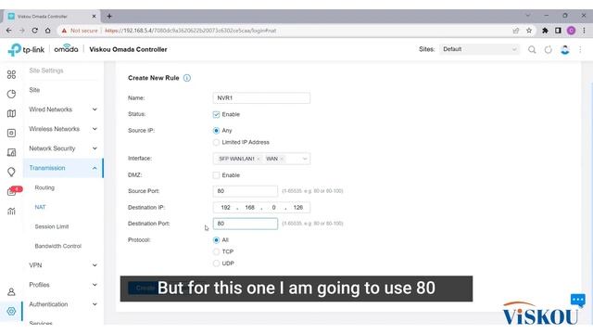Toggle the Status Enable checkbox
This screenshot has height=334, width=593.
(216, 114)
